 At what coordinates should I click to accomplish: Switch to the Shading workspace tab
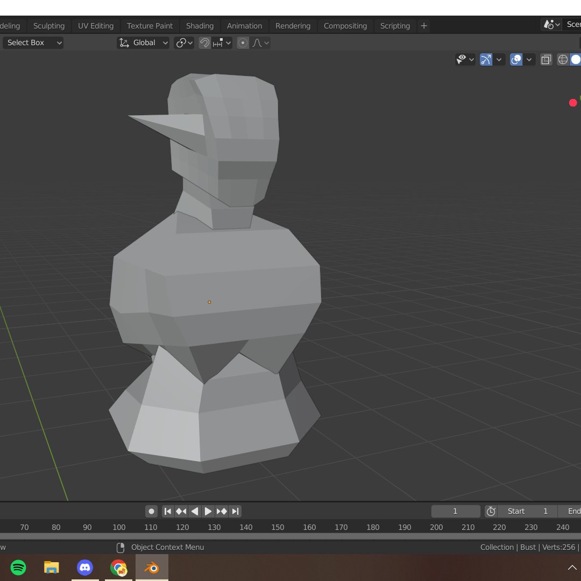point(200,26)
